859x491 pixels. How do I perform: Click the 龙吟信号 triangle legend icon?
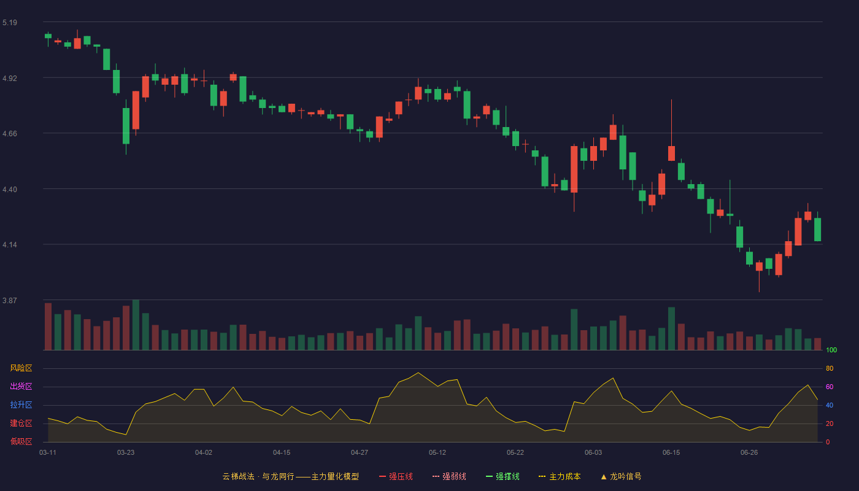pyautogui.click(x=603, y=476)
